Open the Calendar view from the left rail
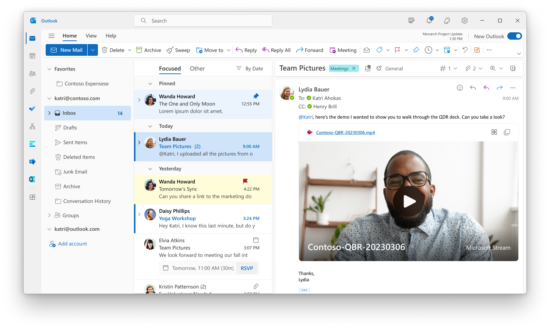The height and width of the screenshot is (329, 550). [32, 55]
